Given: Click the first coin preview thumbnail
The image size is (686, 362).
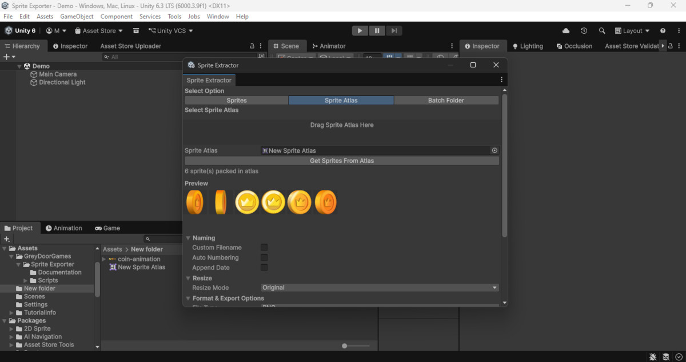Looking at the screenshot, I should coord(195,202).
